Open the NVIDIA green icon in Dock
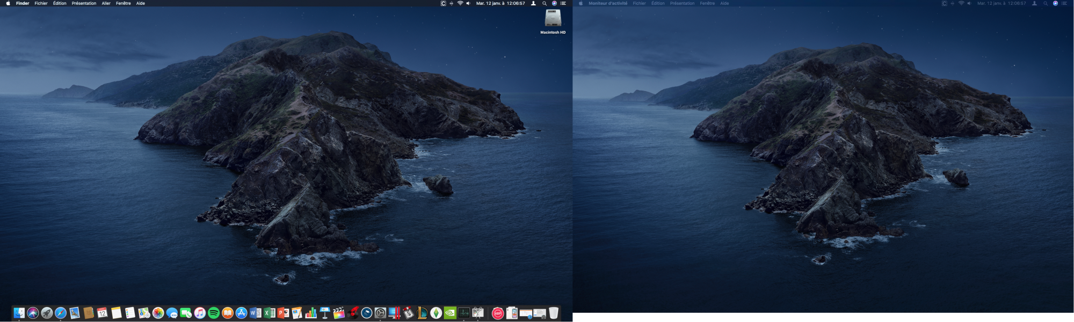 point(450,313)
